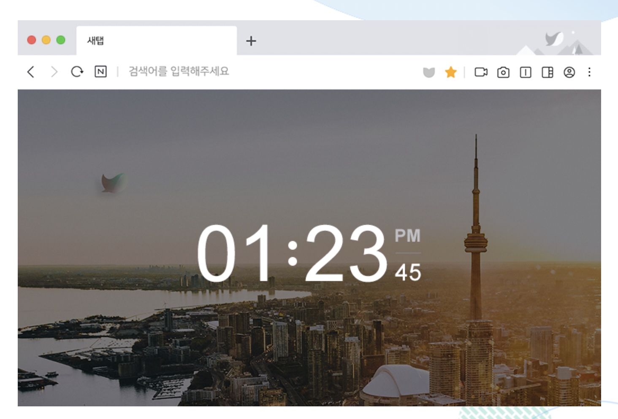Click the red close window button
The image size is (618, 419).
pyautogui.click(x=31, y=40)
